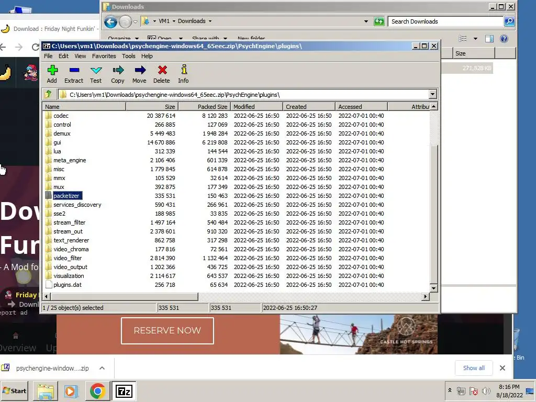This screenshot has width=536, height=402.
Task: Open the View menu
Action: tap(80, 56)
